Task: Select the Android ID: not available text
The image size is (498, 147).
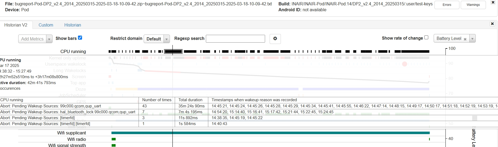Action: 302,10
